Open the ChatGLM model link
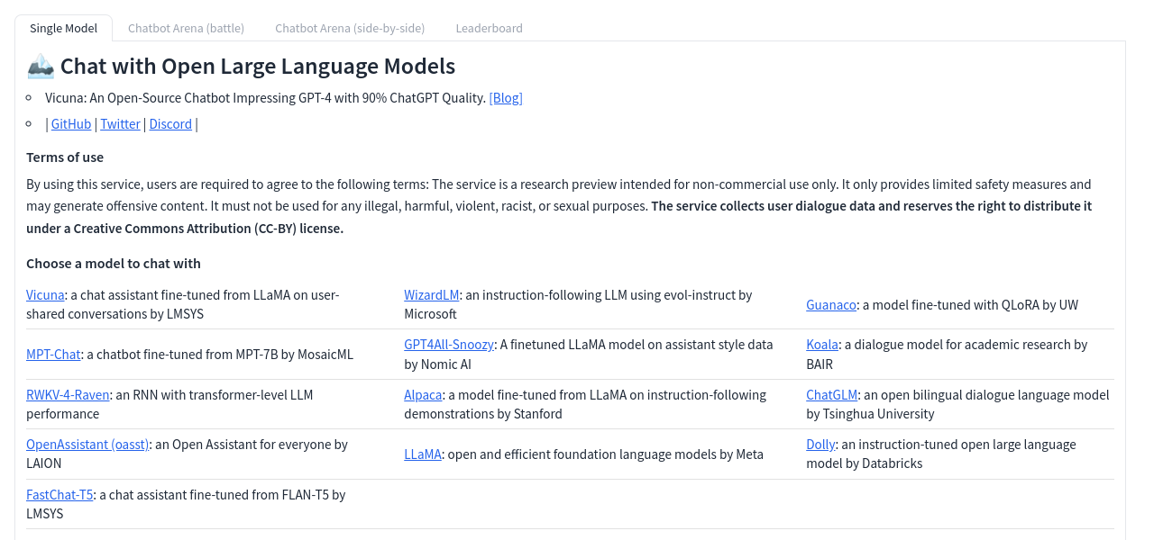The height and width of the screenshot is (540, 1154). tap(831, 395)
